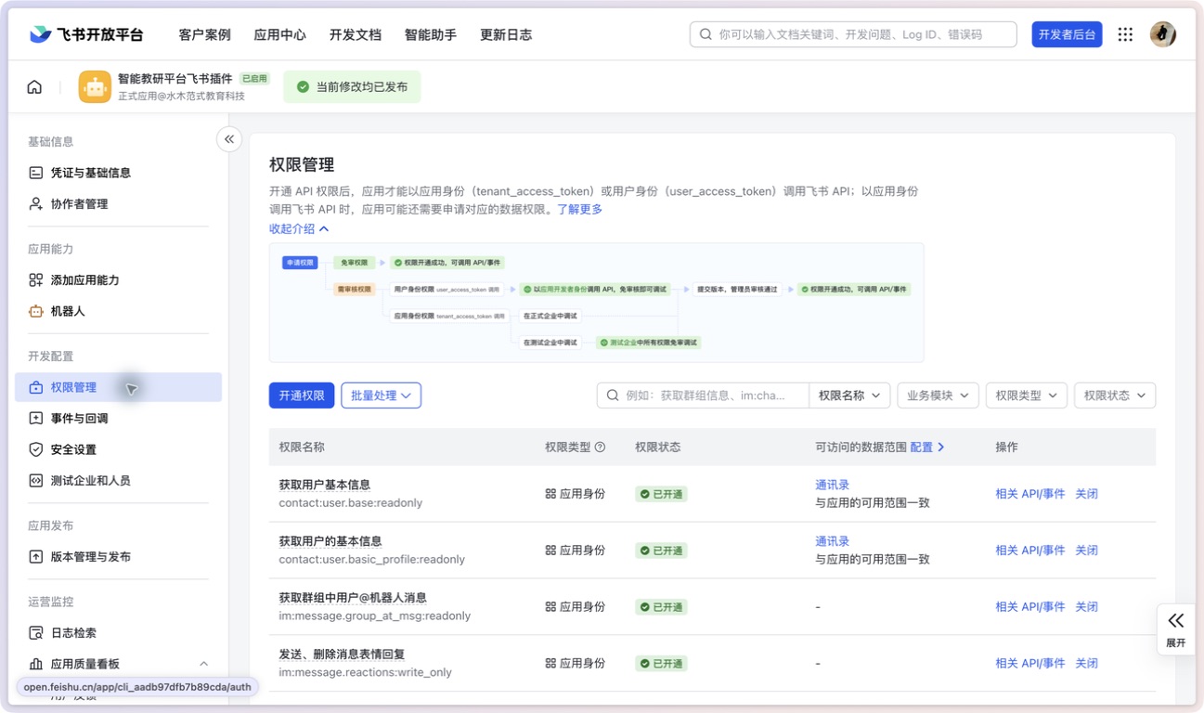Focus the top documentation search field

(x=853, y=34)
